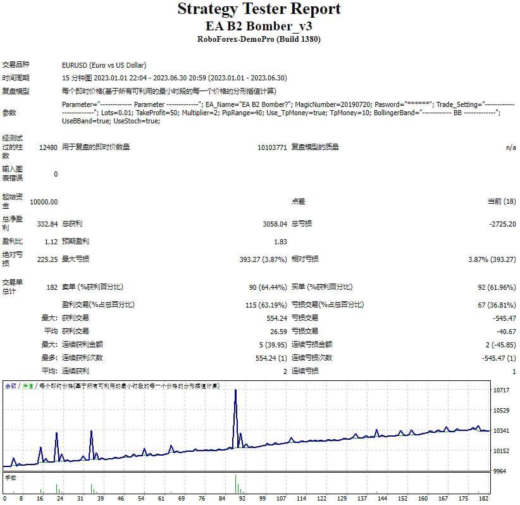Click the green equity legend label in chart
The height and width of the screenshot is (505, 520).
pos(28,385)
